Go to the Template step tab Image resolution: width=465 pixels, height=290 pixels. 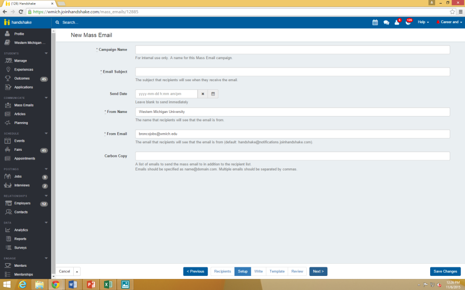(277, 271)
